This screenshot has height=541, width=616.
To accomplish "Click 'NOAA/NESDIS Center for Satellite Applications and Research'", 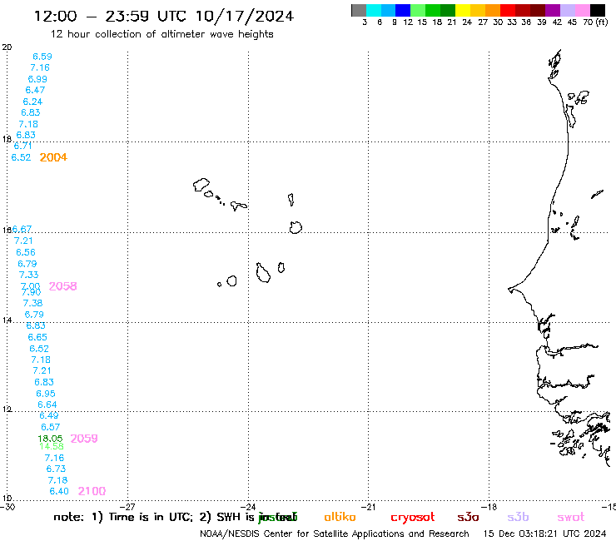I will point(335,534).
